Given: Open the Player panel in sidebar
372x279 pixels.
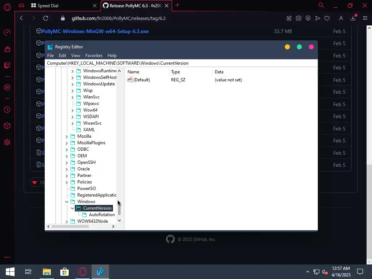Looking at the screenshot, I should (7, 87).
